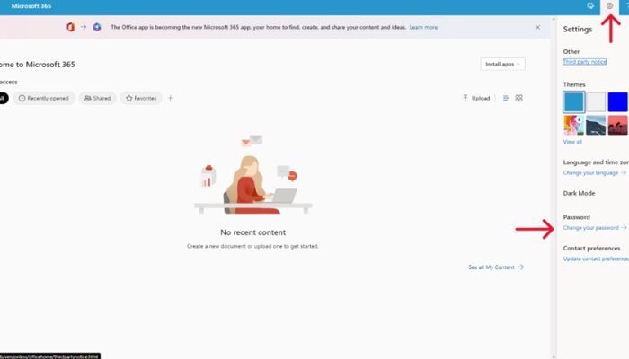629x359 pixels.
Task: Select the bright blue theme swatch
Action: 618,101
